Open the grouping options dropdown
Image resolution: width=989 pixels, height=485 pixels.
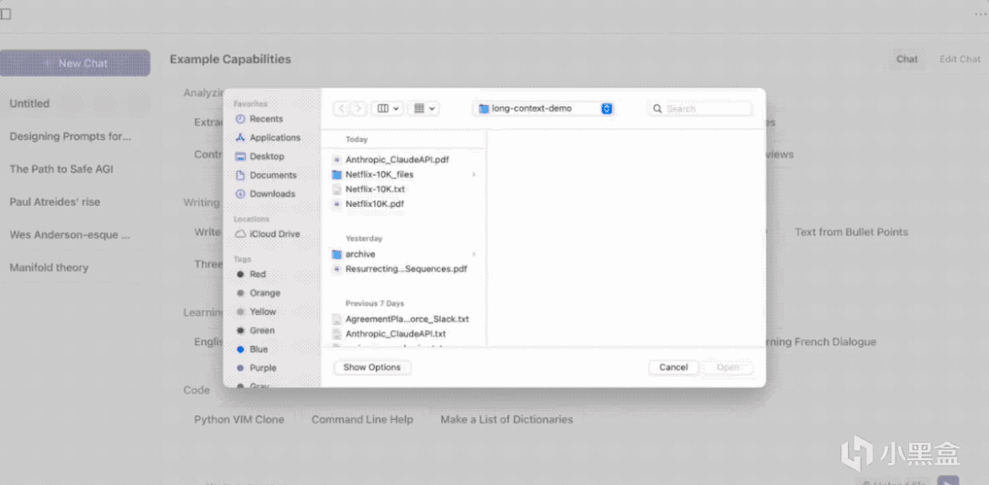(423, 108)
